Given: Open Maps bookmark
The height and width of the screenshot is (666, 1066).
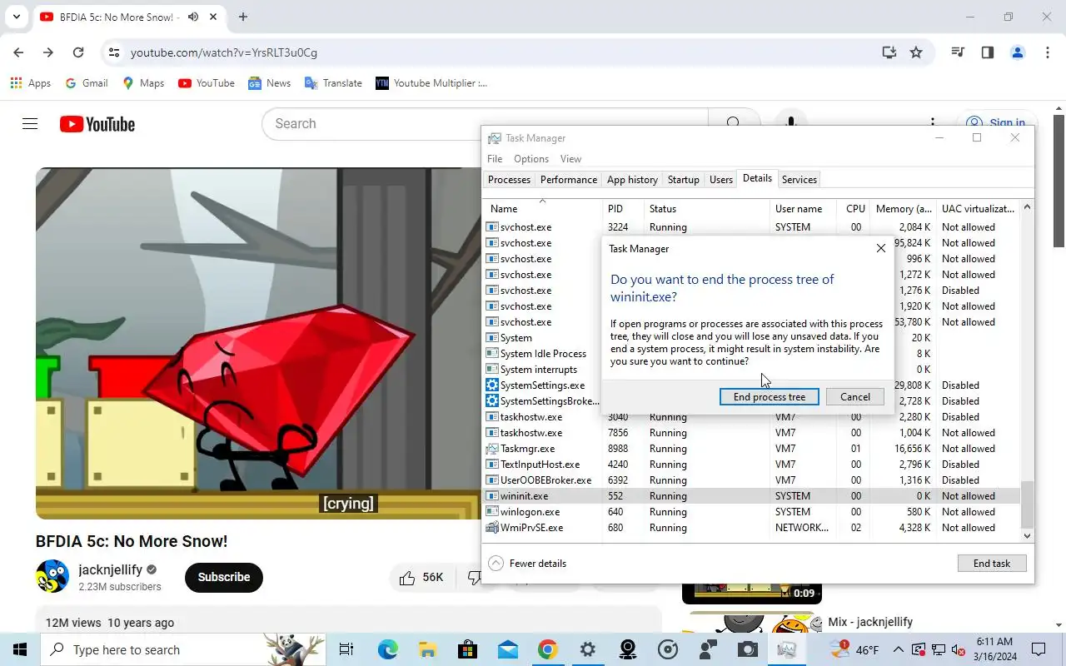Looking at the screenshot, I should click(143, 83).
